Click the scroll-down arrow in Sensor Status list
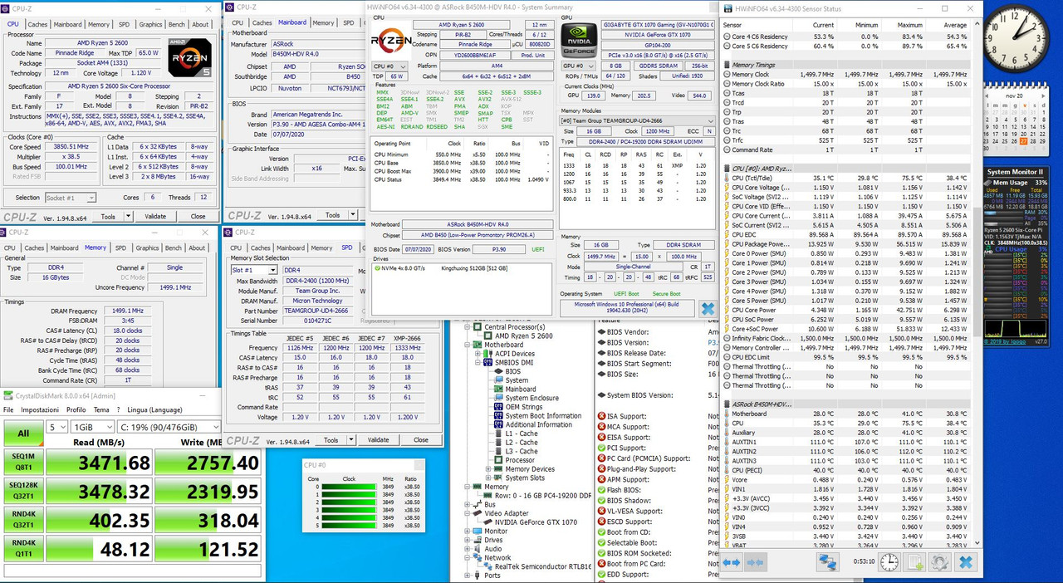 [x=977, y=542]
